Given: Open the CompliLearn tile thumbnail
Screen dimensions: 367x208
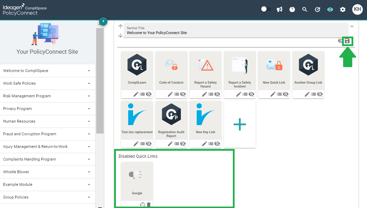Looking at the screenshot, I should click(x=137, y=65).
